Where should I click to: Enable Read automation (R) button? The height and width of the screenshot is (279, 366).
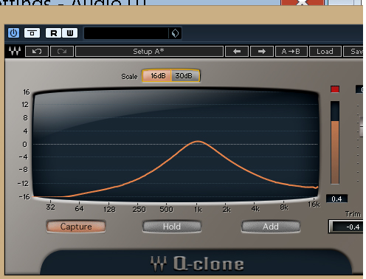[54, 32]
